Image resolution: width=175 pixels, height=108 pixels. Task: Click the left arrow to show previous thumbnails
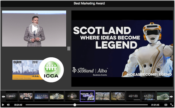click(x=3, y=96)
